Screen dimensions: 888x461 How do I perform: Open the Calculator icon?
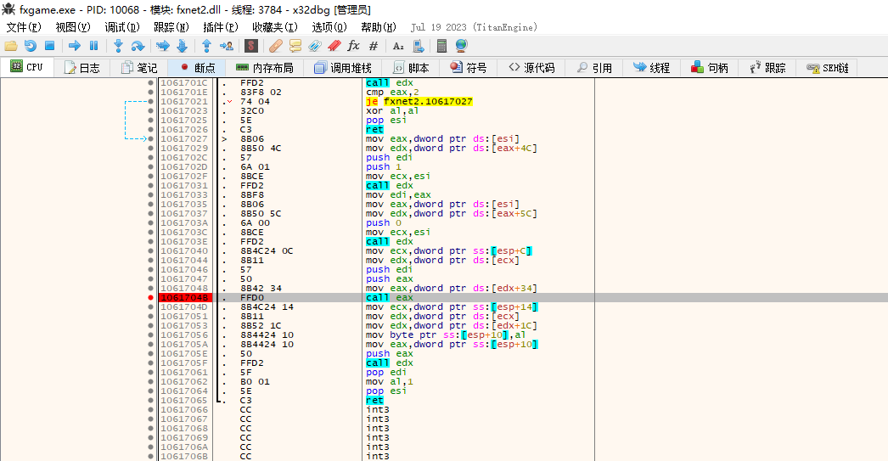(441, 46)
